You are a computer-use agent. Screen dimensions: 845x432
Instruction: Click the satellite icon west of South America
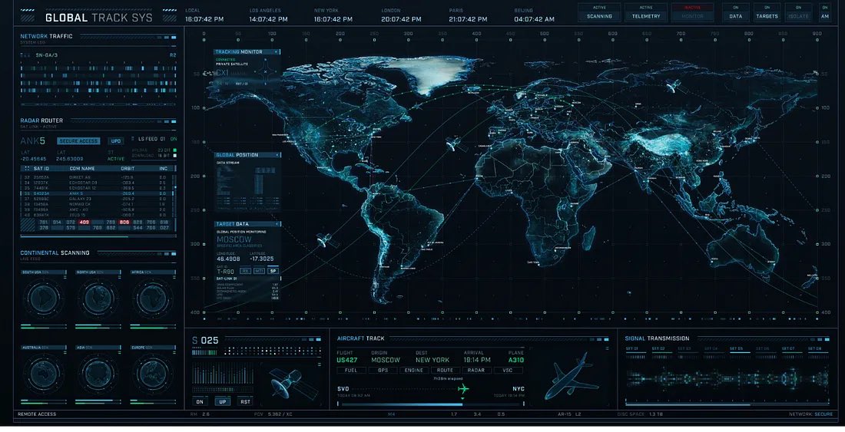pyautogui.click(x=327, y=240)
